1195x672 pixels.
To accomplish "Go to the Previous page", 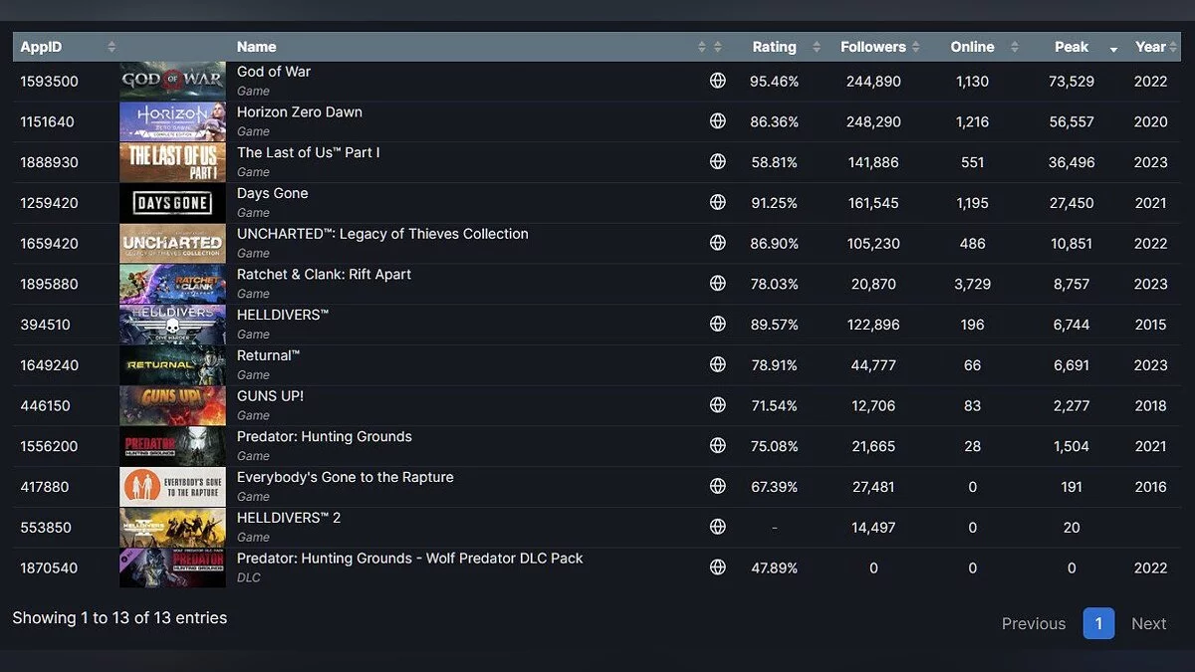I will click(x=1033, y=624).
